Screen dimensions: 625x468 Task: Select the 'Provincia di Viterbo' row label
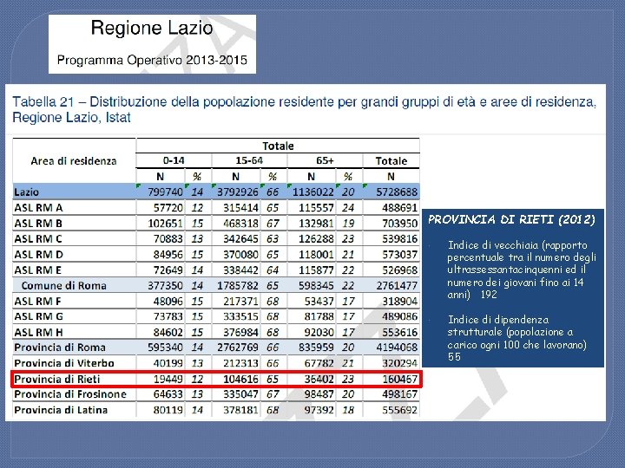(x=64, y=363)
